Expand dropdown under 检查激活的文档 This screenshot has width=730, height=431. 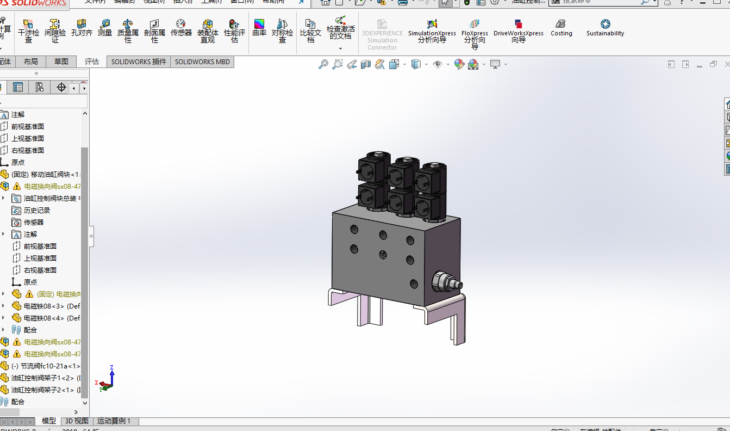pos(340,48)
